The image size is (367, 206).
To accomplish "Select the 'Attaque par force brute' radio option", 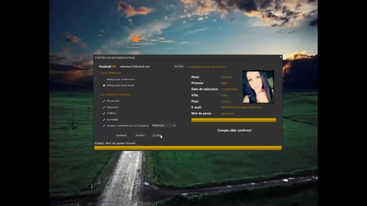I will (x=104, y=86).
